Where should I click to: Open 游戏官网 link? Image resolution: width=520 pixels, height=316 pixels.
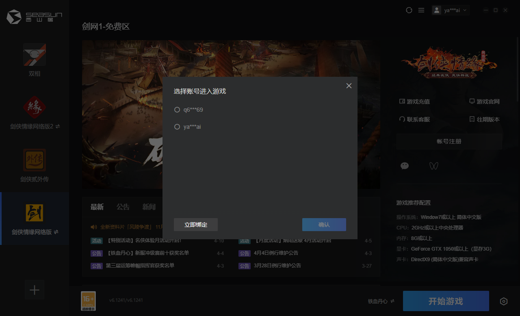(484, 102)
